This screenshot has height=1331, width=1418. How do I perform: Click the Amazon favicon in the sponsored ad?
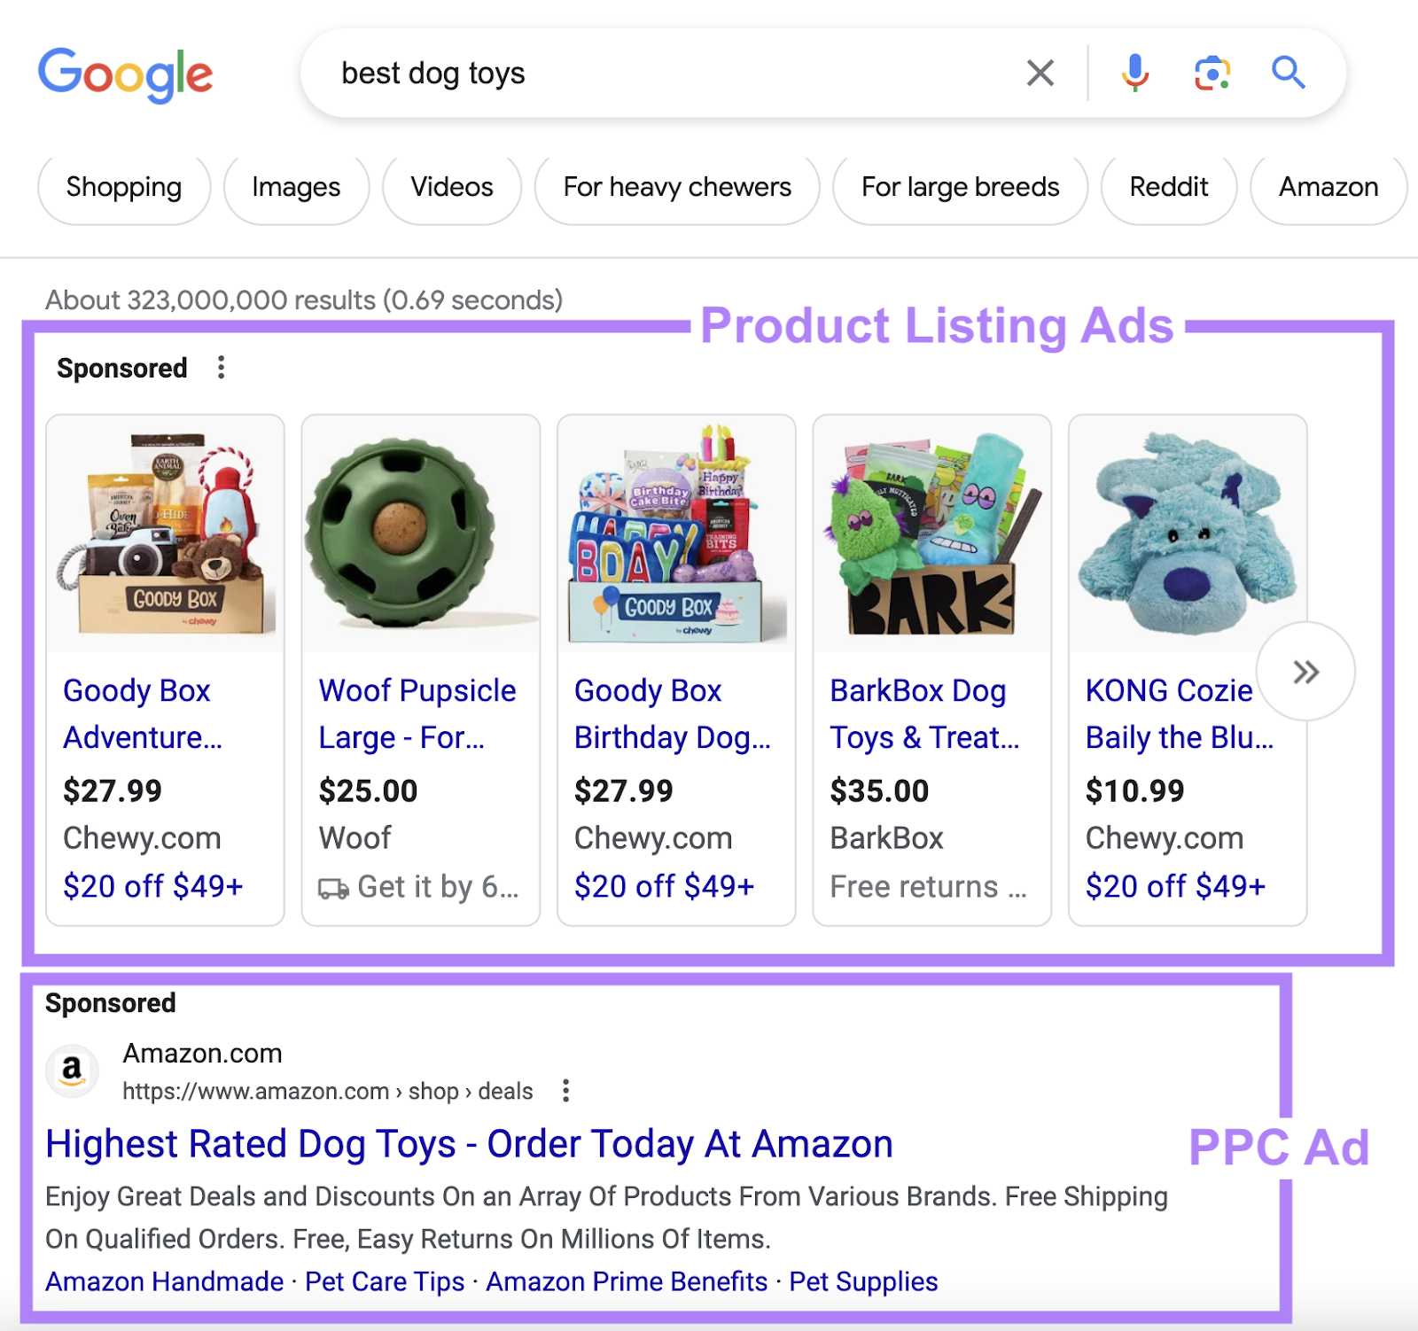click(x=73, y=1070)
